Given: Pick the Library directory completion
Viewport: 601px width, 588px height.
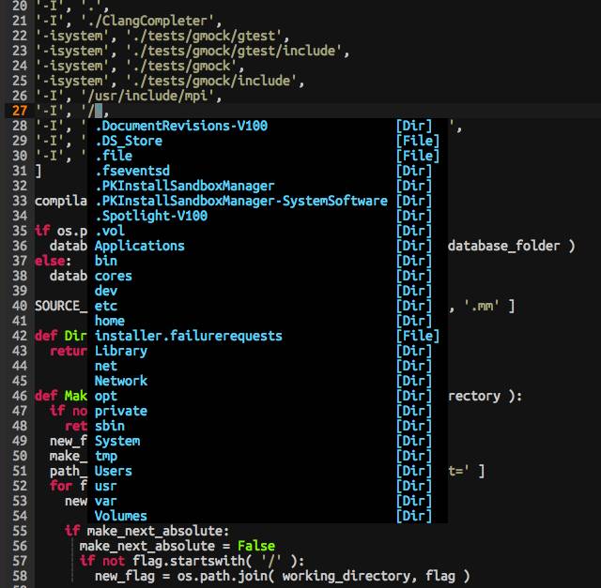Looking at the screenshot, I should [267, 351].
